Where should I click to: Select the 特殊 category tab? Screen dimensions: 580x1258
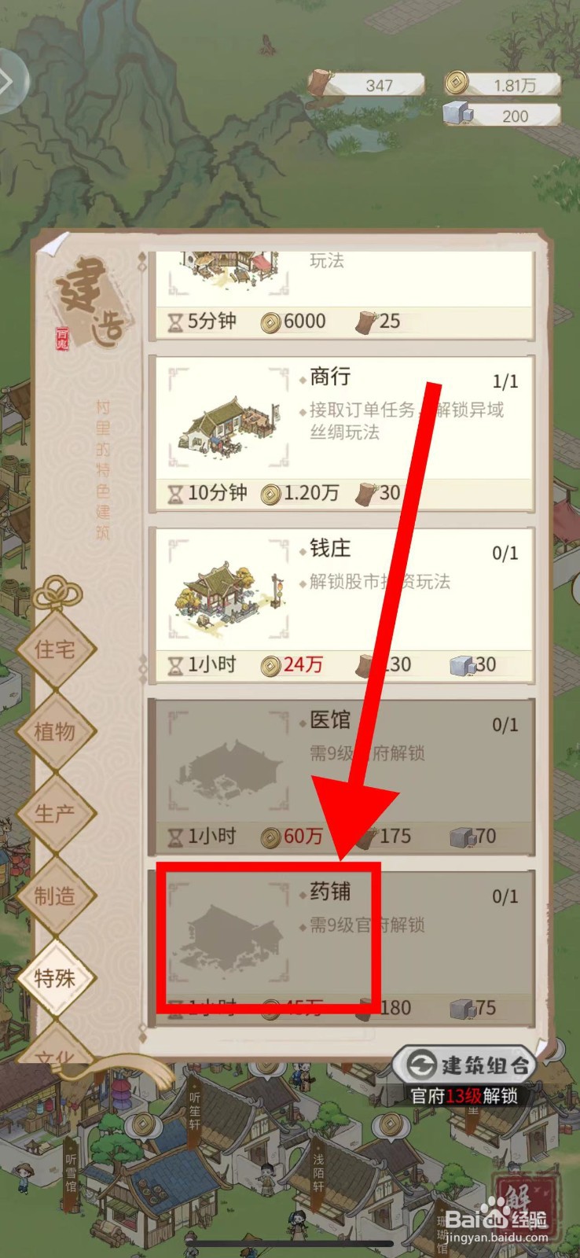pyautogui.click(x=55, y=978)
